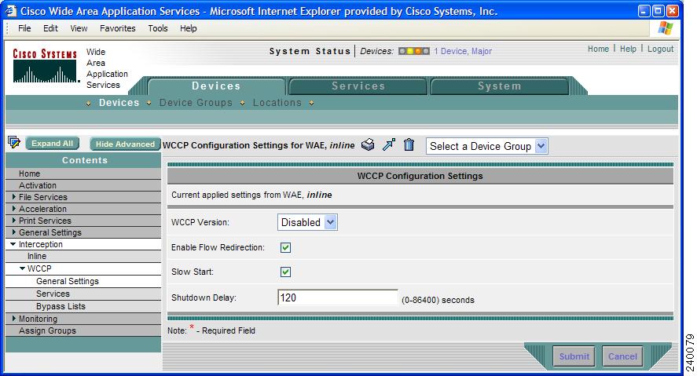
Task: Toggle the Enable Flow Redirection checkbox
Action: tap(286, 248)
